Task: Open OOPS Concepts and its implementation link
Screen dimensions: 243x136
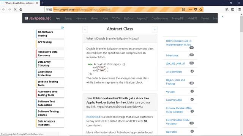Action: 179,43
